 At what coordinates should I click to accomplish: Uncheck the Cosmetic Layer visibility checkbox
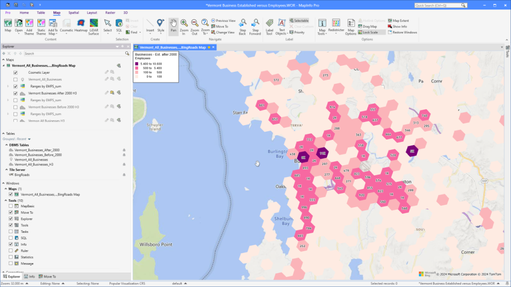[x=15, y=73]
